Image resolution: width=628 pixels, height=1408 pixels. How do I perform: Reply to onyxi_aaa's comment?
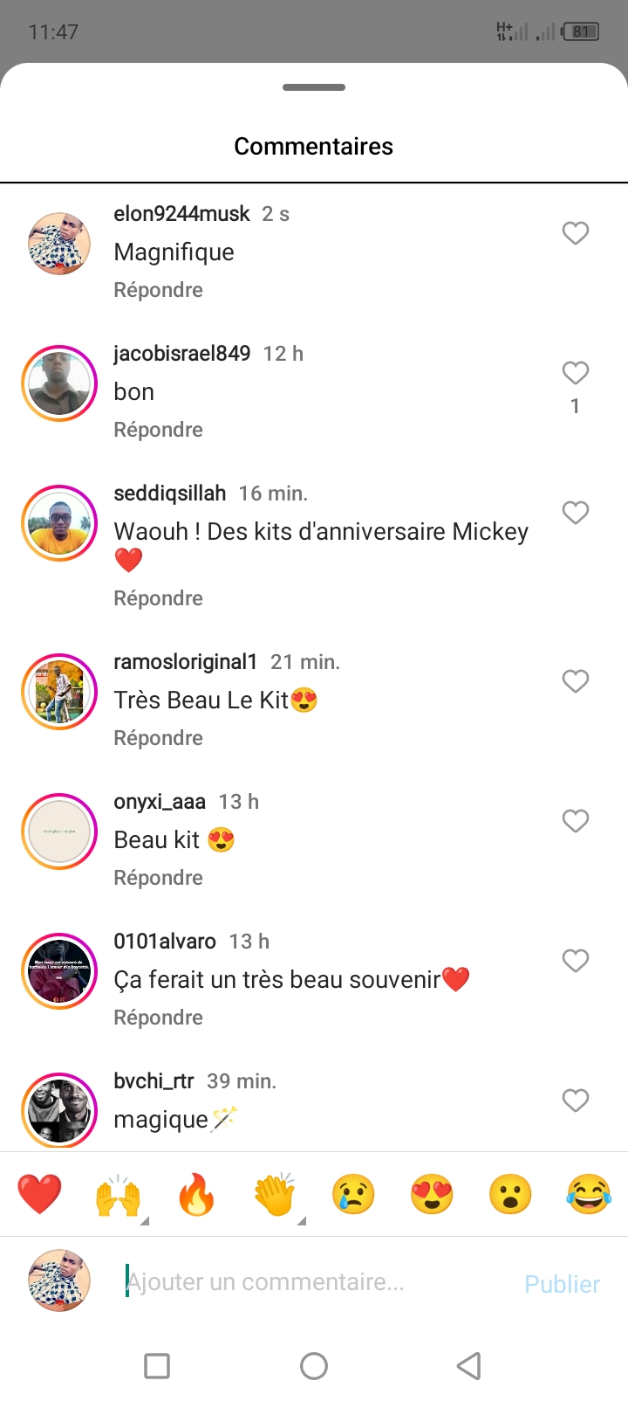158,878
